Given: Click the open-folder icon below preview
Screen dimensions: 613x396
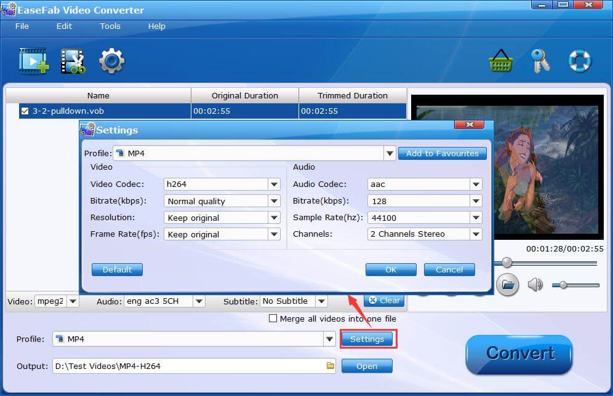Looking at the screenshot, I should (507, 284).
